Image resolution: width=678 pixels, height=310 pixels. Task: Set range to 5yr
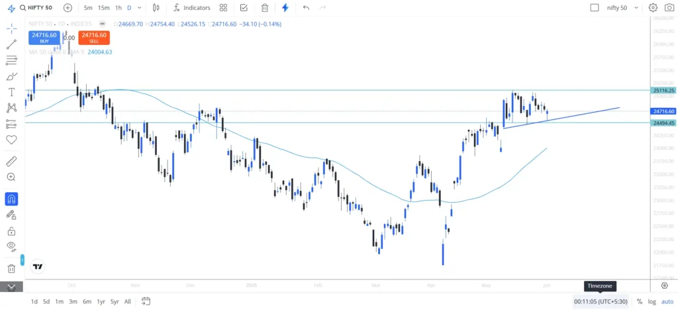pyautogui.click(x=115, y=302)
